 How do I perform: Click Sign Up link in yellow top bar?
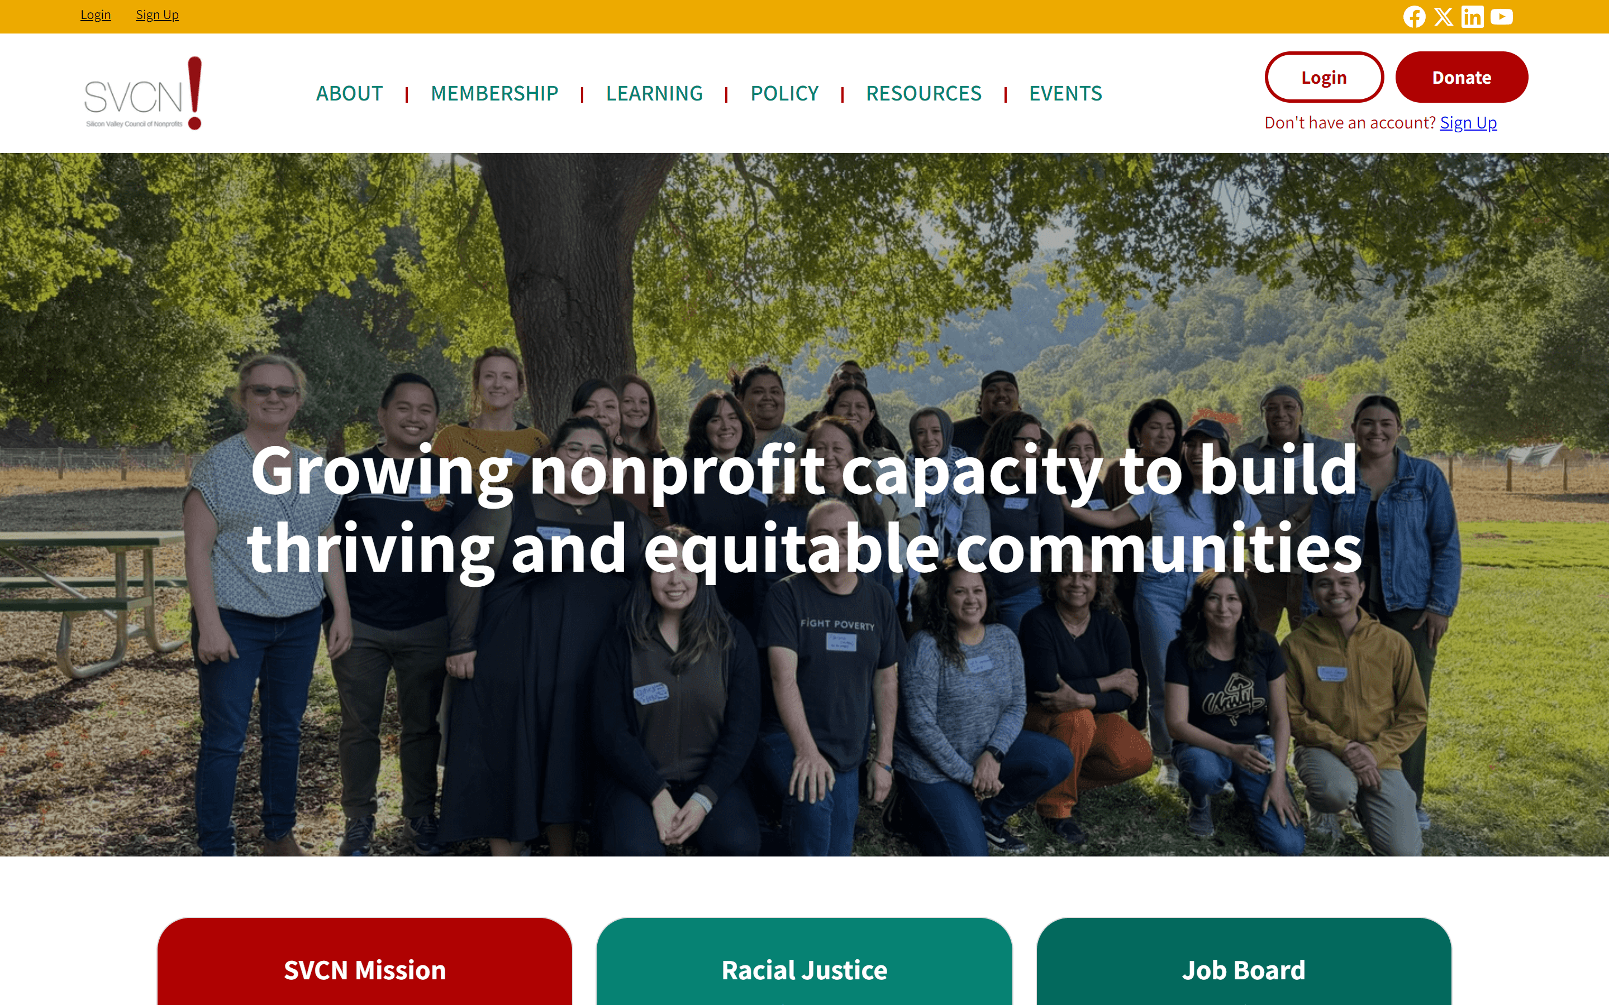pos(157,15)
